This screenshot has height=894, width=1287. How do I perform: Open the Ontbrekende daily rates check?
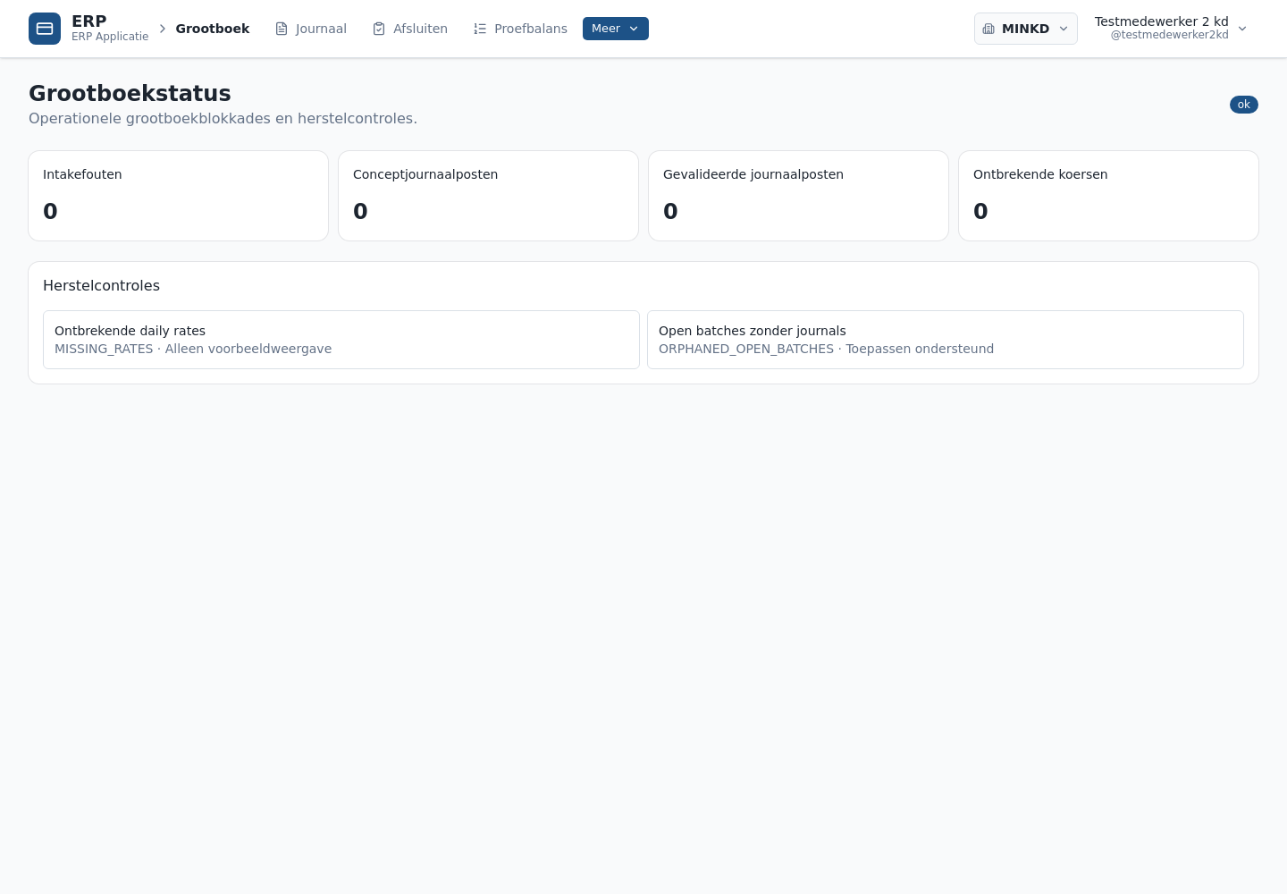(x=341, y=340)
